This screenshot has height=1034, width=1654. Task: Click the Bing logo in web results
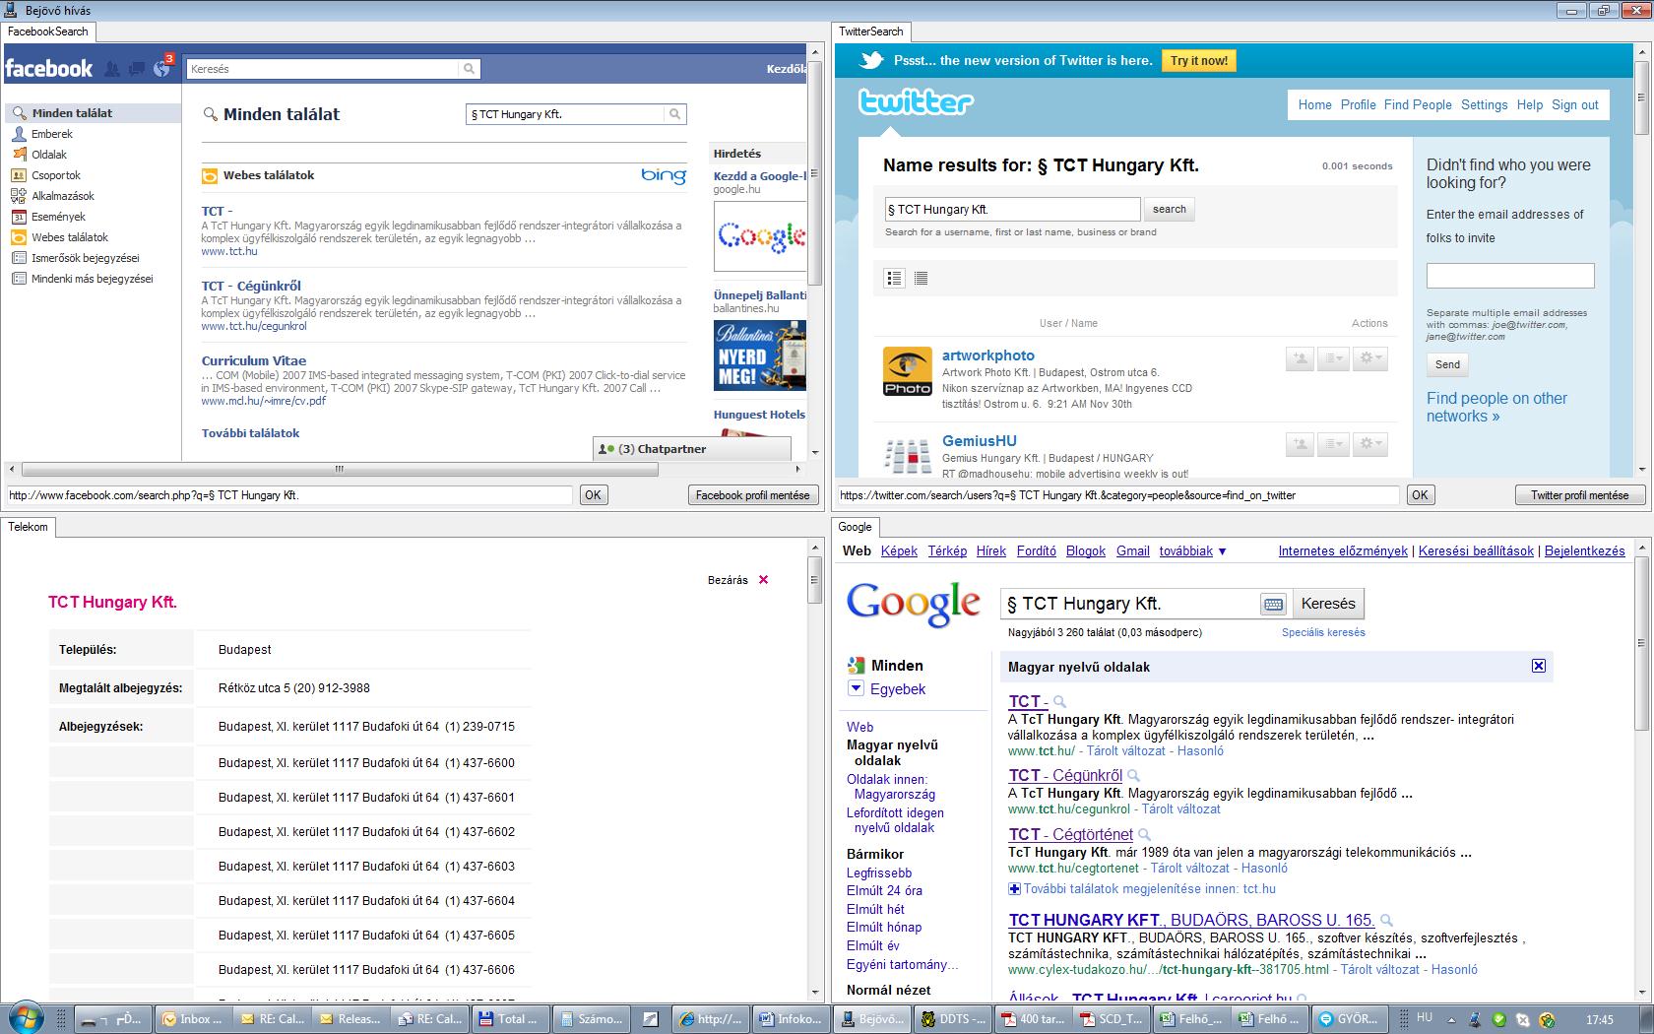tap(664, 175)
